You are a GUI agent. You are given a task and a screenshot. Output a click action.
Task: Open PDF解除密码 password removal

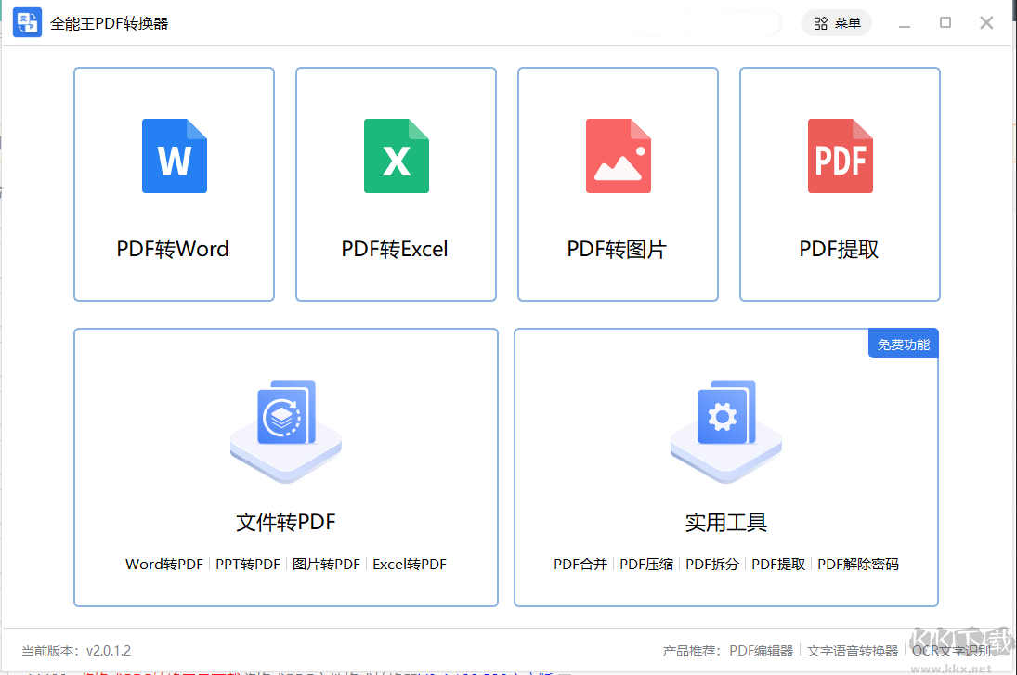pyautogui.click(x=857, y=564)
